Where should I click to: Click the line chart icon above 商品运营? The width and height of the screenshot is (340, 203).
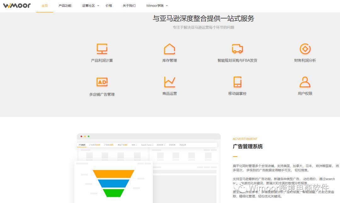[x=170, y=82]
